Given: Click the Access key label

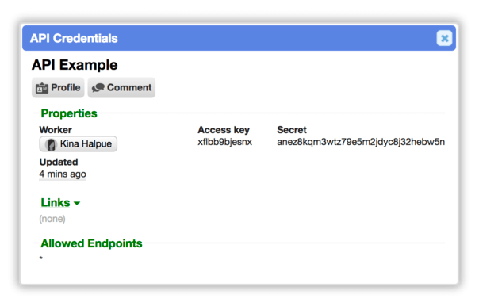Looking at the screenshot, I should click(x=224, y=130).
